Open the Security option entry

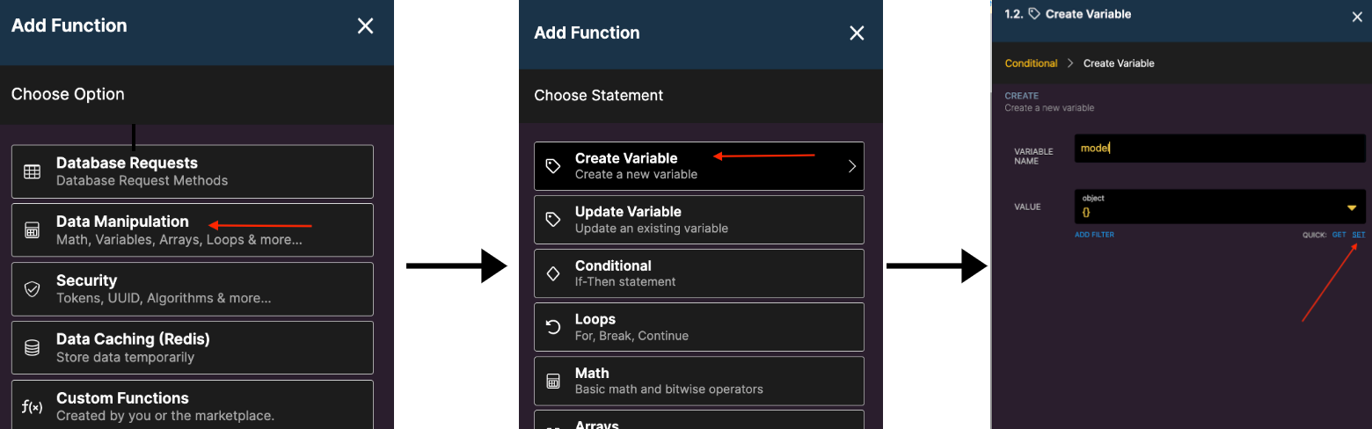tap(193, 289)
